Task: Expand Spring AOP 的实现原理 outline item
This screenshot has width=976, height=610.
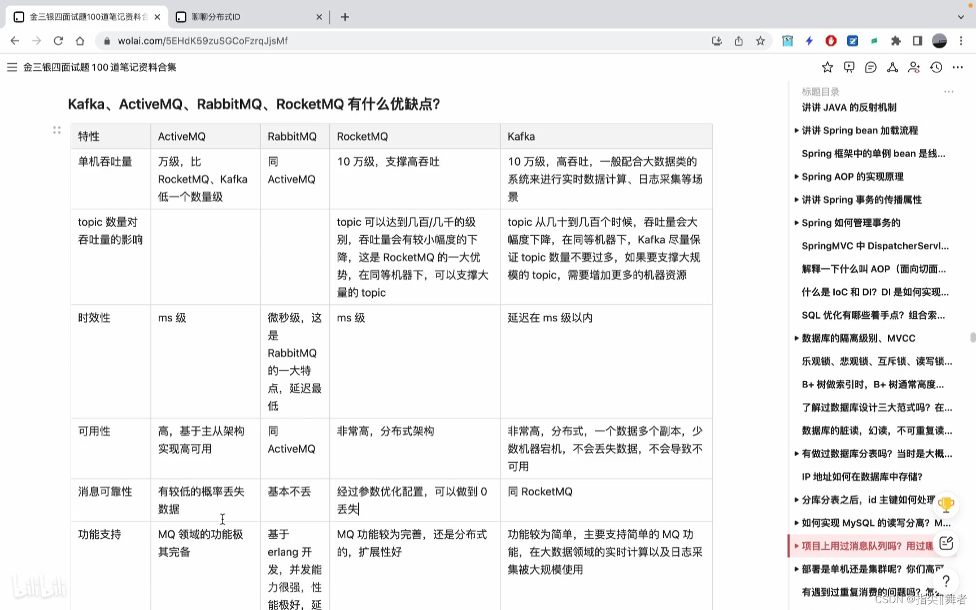Action: 796,177
